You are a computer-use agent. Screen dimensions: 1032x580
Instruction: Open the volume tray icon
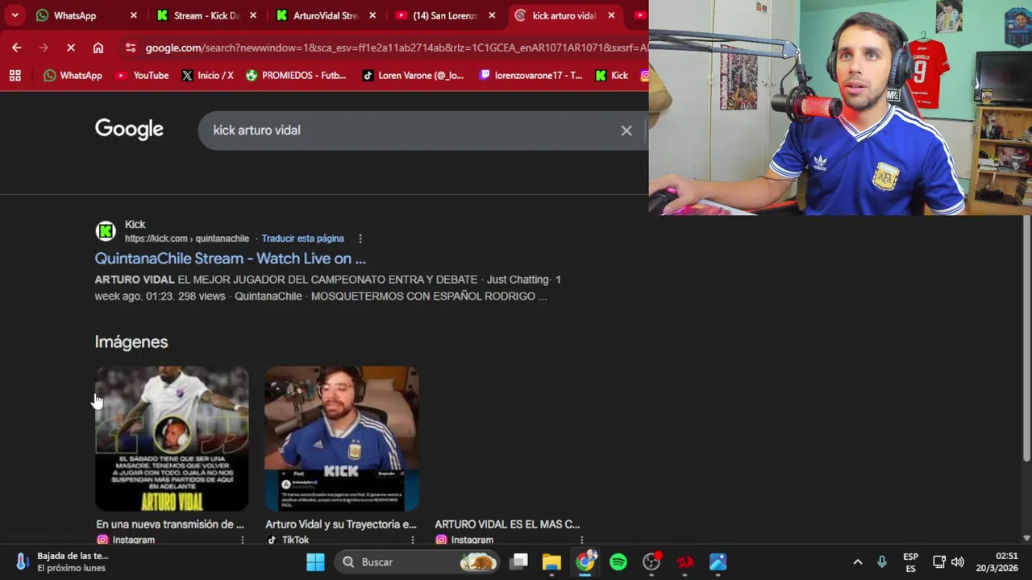(x=957, y=561)
